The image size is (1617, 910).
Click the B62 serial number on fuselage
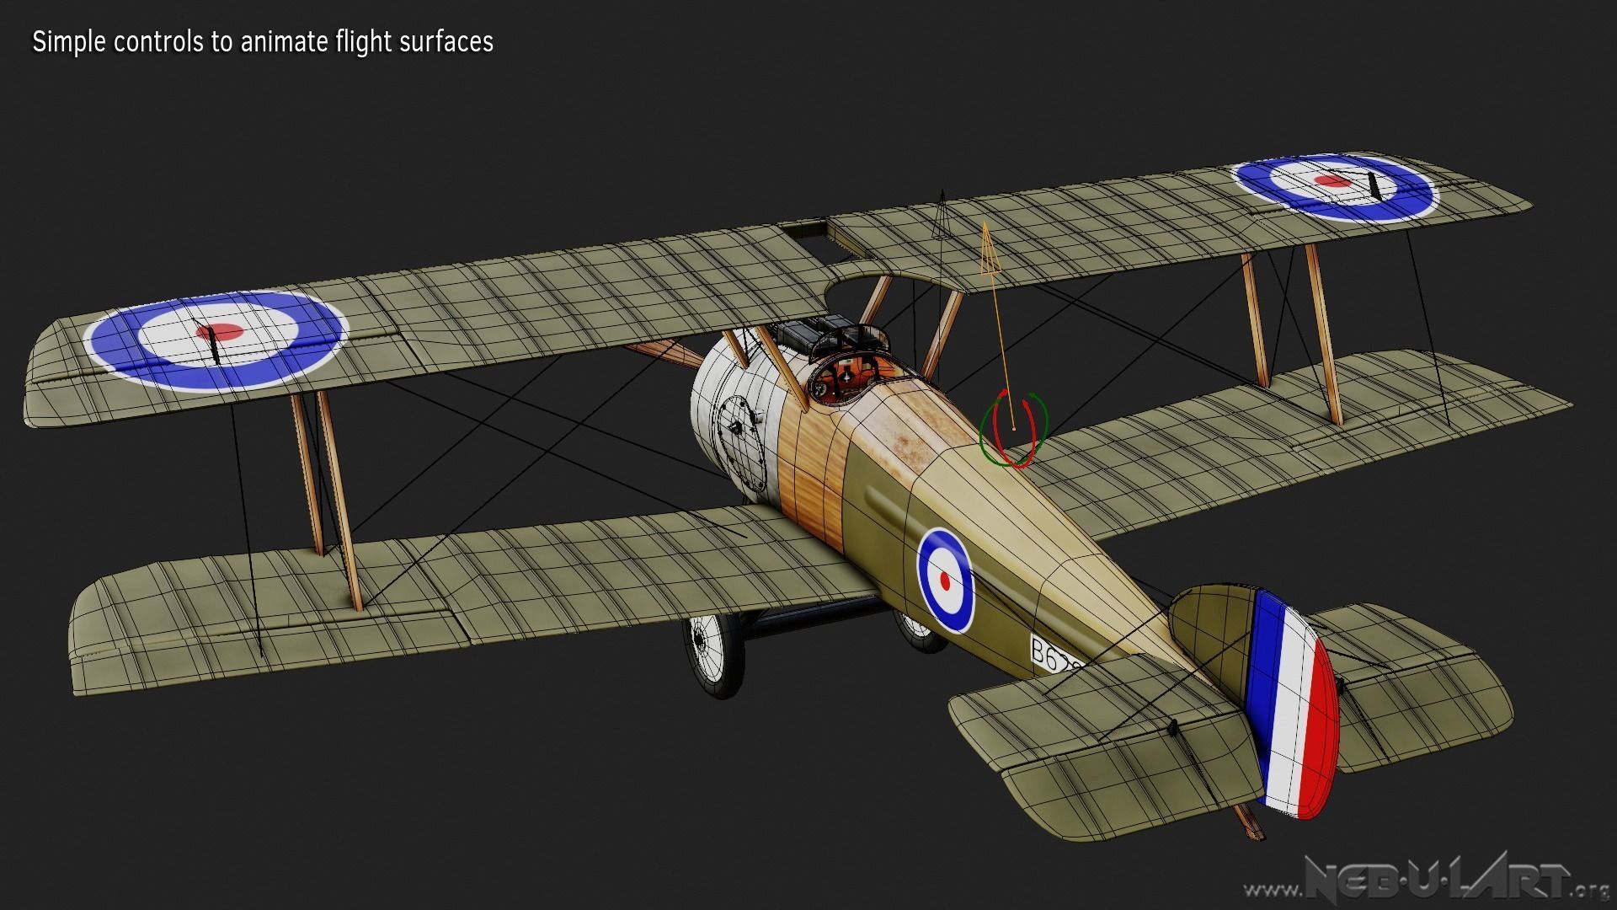[1055, 656]
